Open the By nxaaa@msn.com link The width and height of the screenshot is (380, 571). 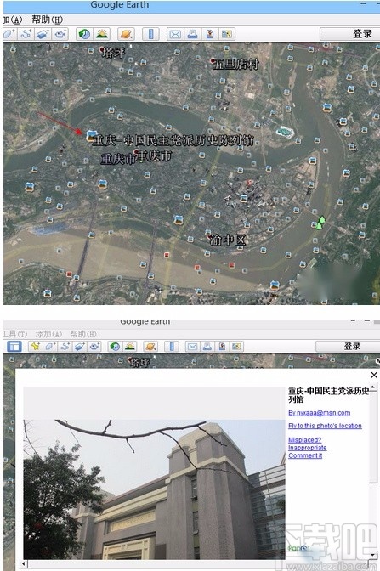pos(319,413)
